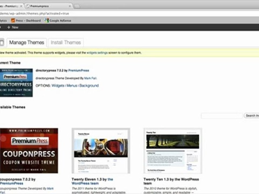The image size is (259, 194).
Task: Click the Available Themes heading
Action: tap(13, 107)
